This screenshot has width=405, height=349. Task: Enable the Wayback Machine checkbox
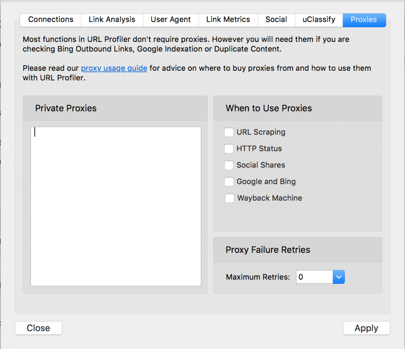point(229,198)
